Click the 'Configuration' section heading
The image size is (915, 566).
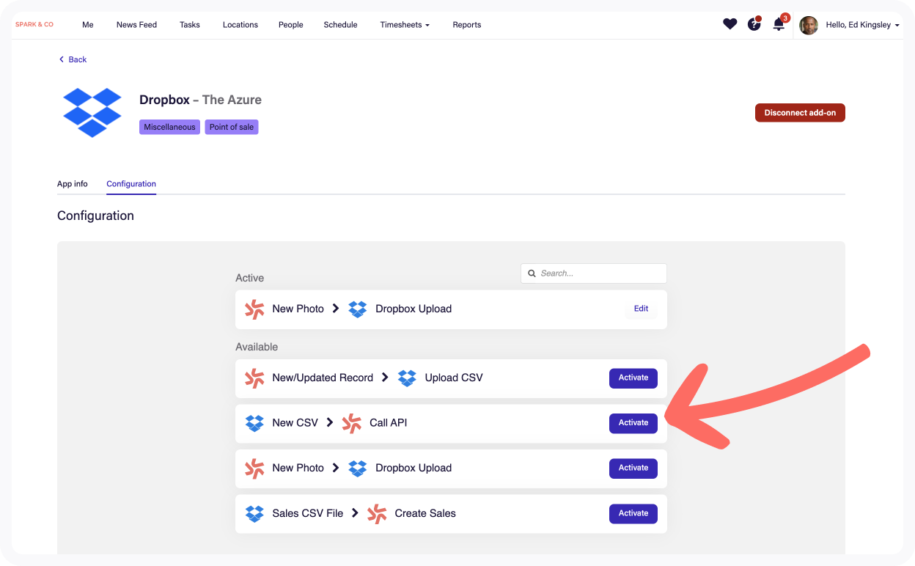point(95,216)
